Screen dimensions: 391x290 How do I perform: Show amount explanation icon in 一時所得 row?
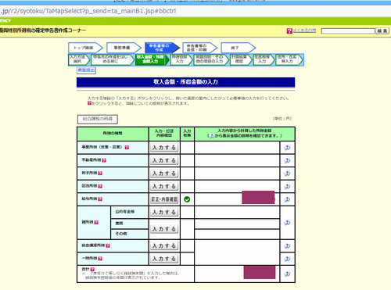tap(287, 259)
